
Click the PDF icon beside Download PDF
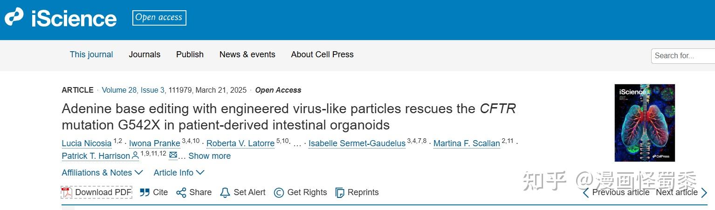[x=68, y=192]
